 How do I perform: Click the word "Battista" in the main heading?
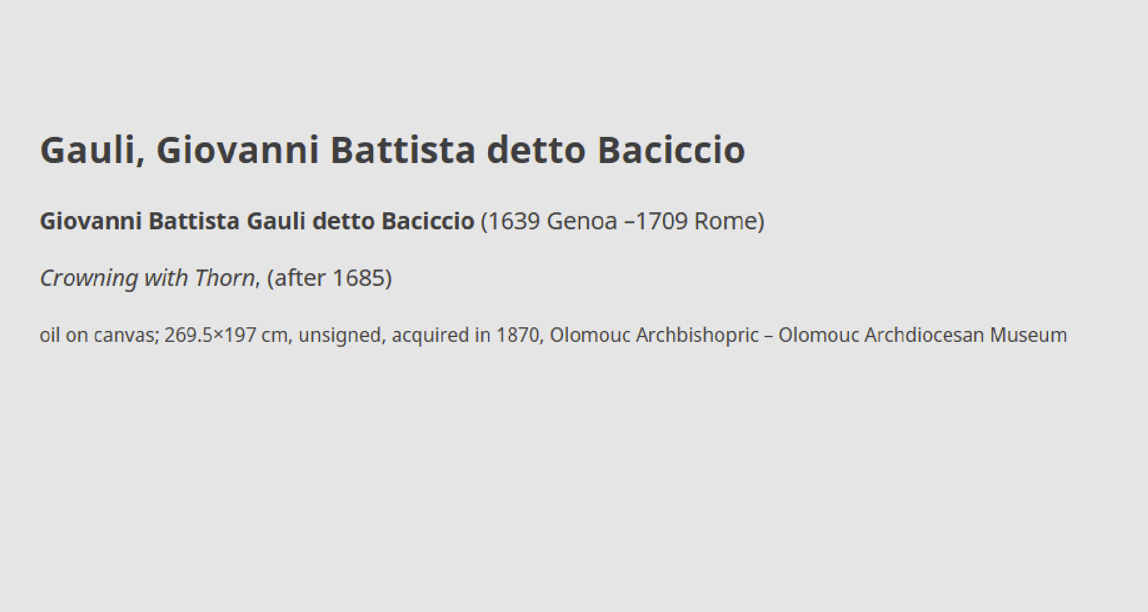(402, 150)
